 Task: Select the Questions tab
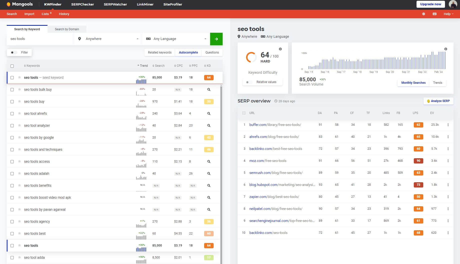pyautogui.click(x=212, y=52)
